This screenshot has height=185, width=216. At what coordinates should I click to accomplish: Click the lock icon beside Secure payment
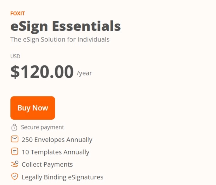point(14,127)
